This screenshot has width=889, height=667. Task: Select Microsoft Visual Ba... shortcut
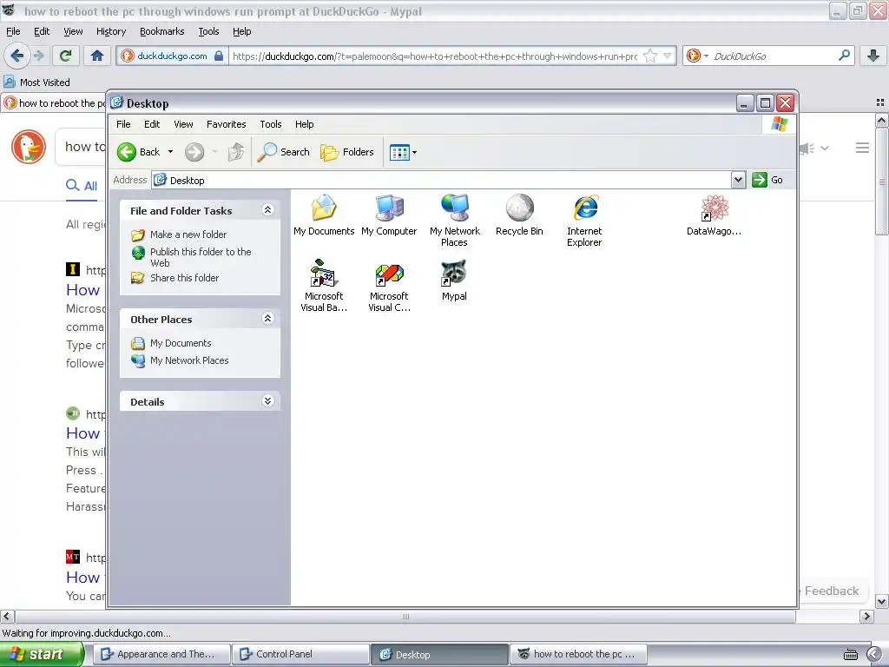click(324, 285)
